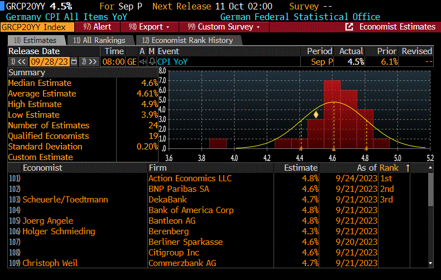Sort by Rank using the up arrow
441x280 pixels.
tap(408, 168)
